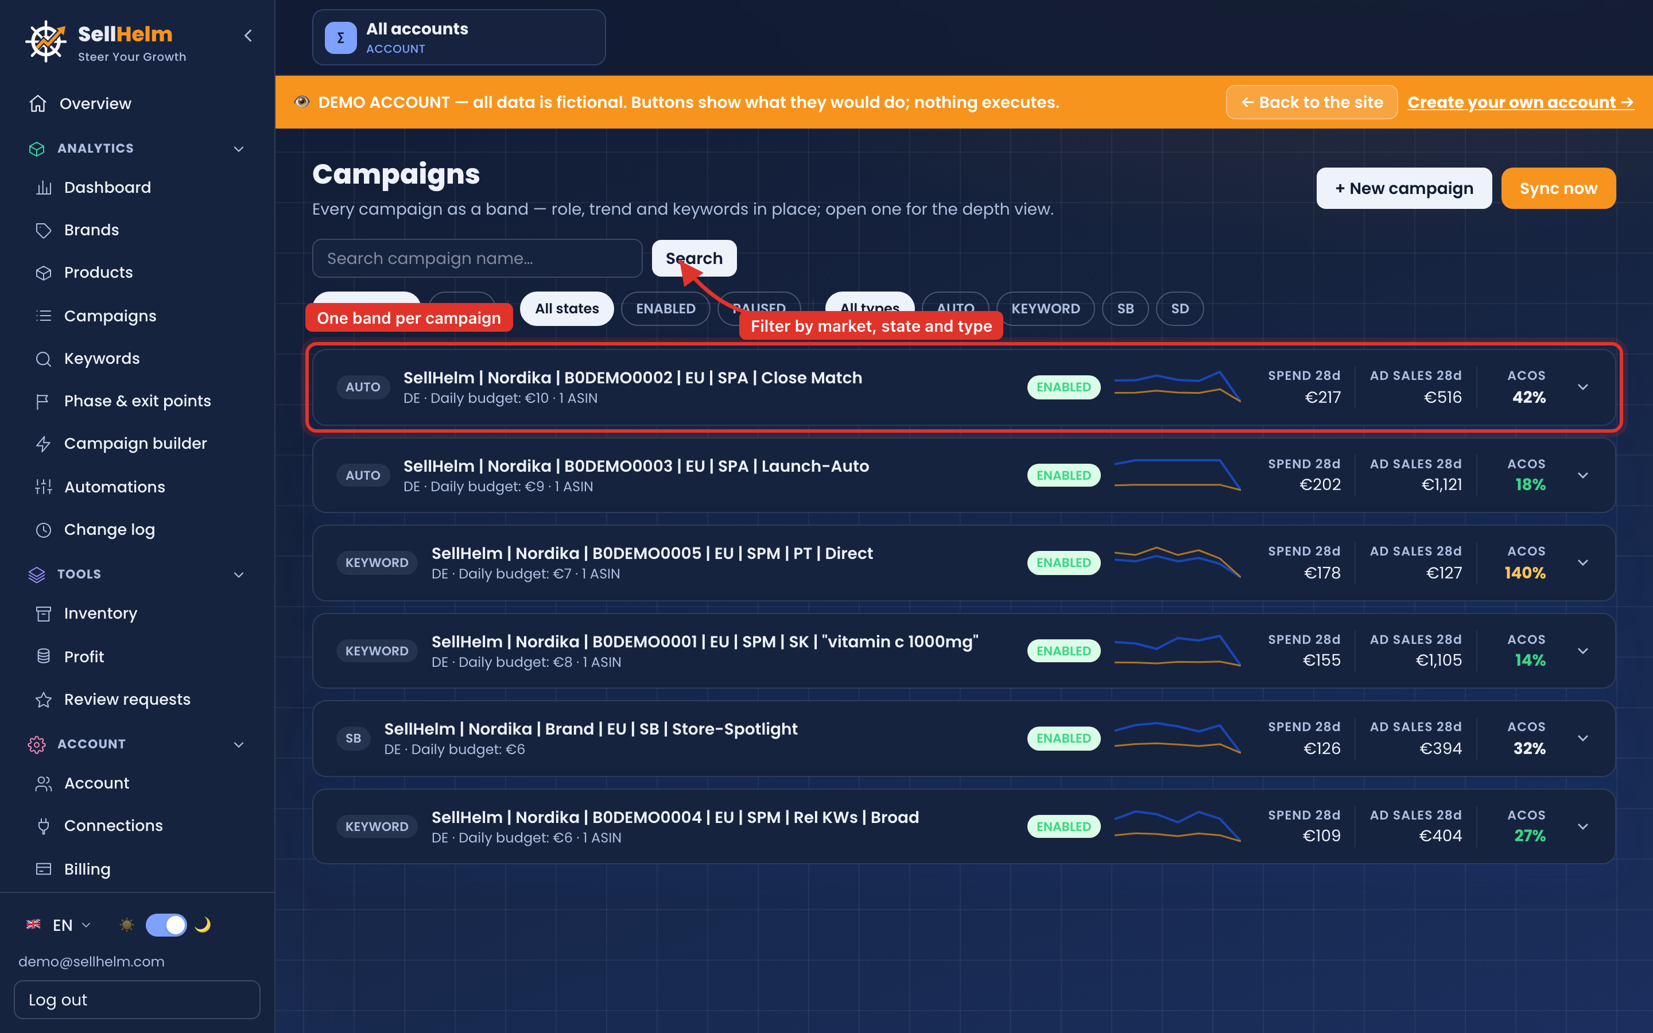This screenshot has height=1033, width=1653.
Task: Click the Close Match trend sparkline
Action: coord(1178,387)
